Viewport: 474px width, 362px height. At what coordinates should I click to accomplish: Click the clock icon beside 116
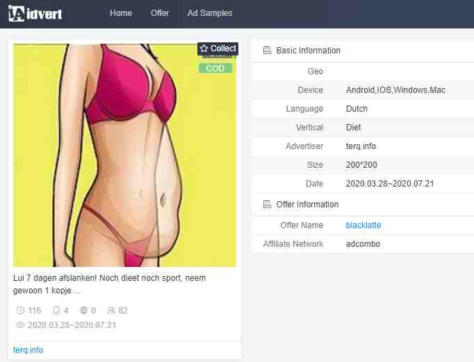tap(20, 311)
